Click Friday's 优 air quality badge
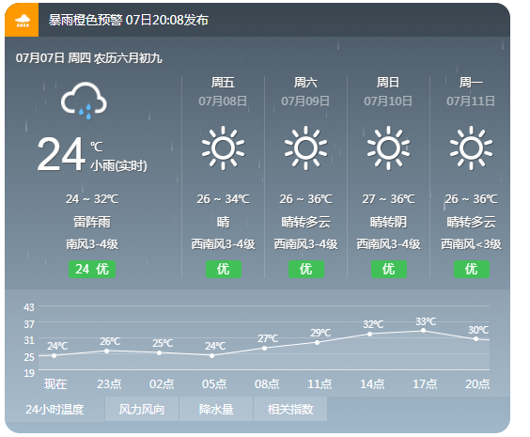Screen dimensions: 530x437 point(224,270)
